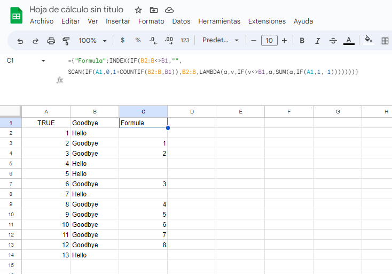The image size is (392, 274).
Task: Select row 1 header
Action: 11,123
